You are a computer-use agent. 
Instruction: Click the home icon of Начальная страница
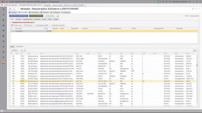point(2,5)
